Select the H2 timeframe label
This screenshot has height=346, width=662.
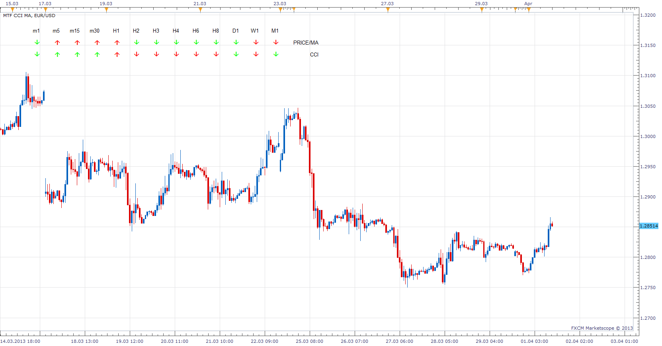coord(136,31)
